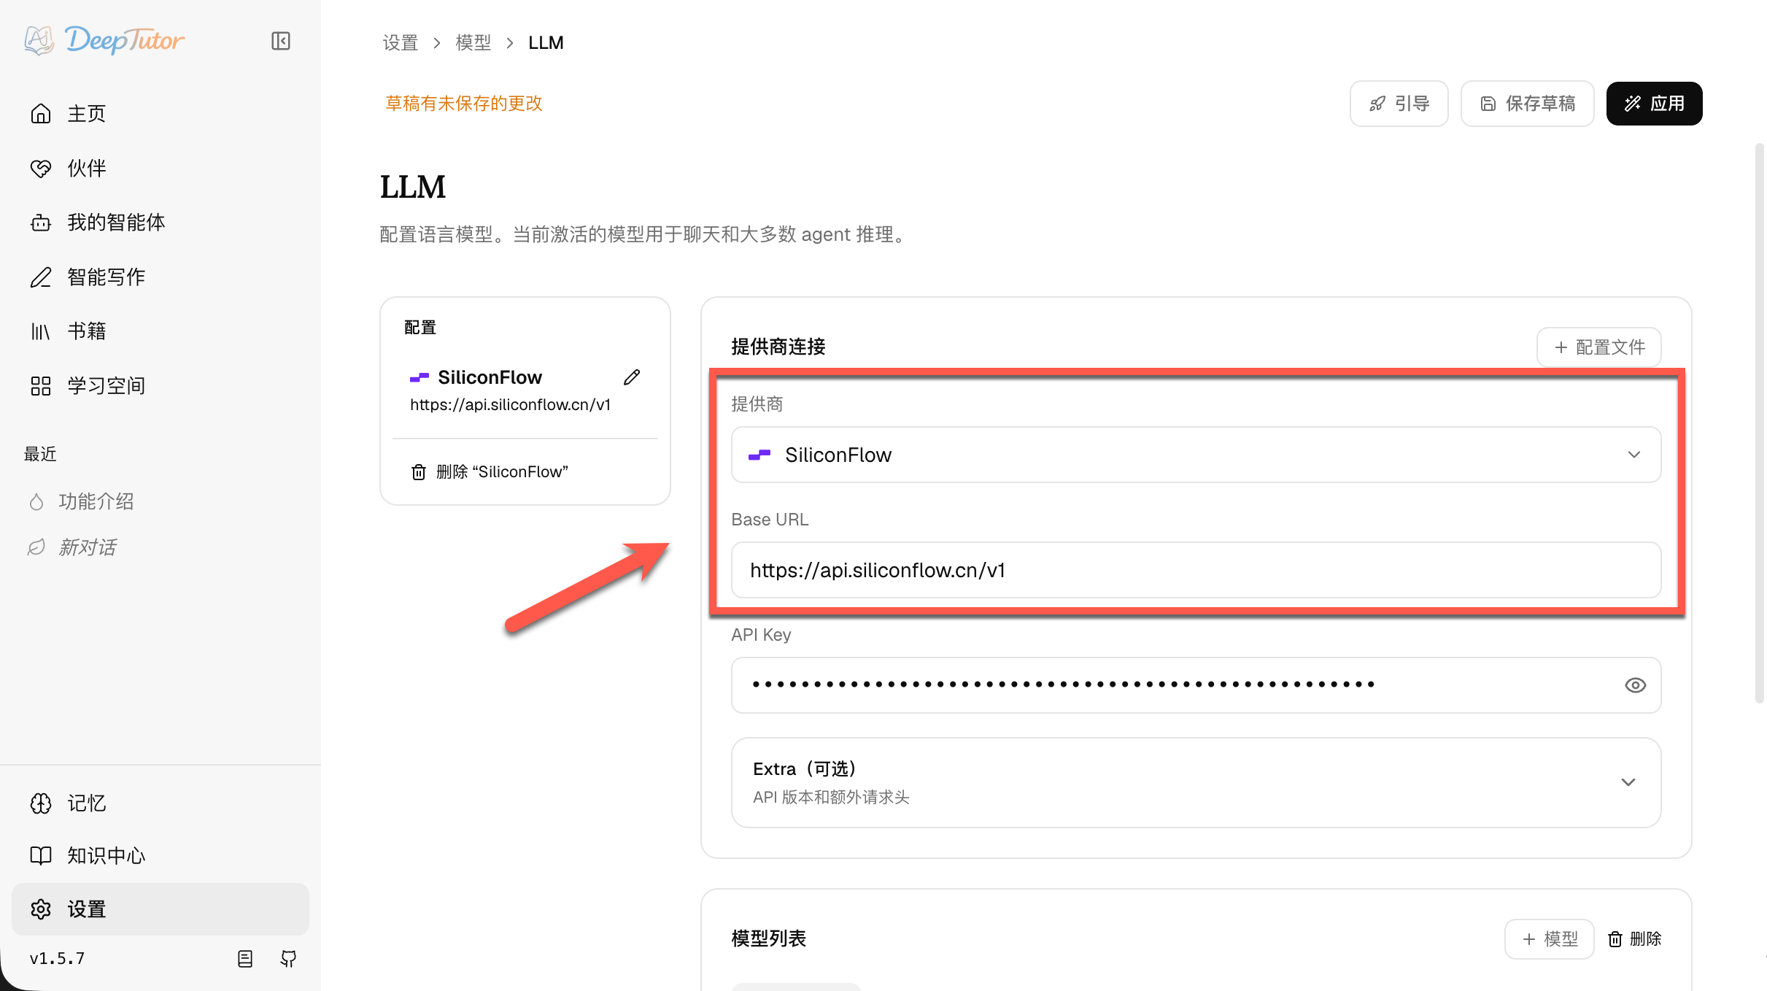Click the 记忆 brain icon
Viewport: 1767px width, 991px height.
[41, 803]
